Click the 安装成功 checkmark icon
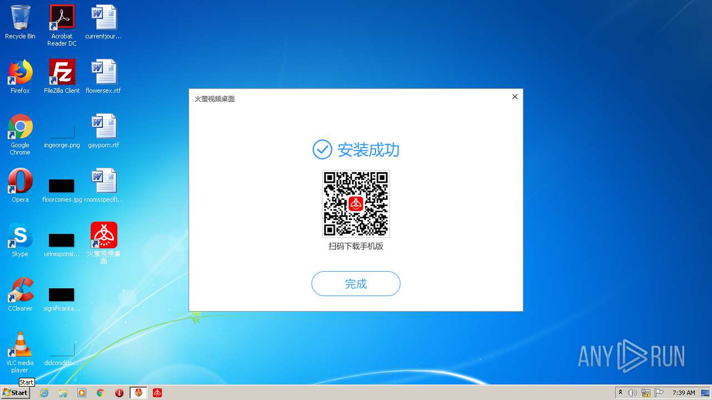Image resolution: width=712 pixels, height=400 pixels. [x=322, y=149]
